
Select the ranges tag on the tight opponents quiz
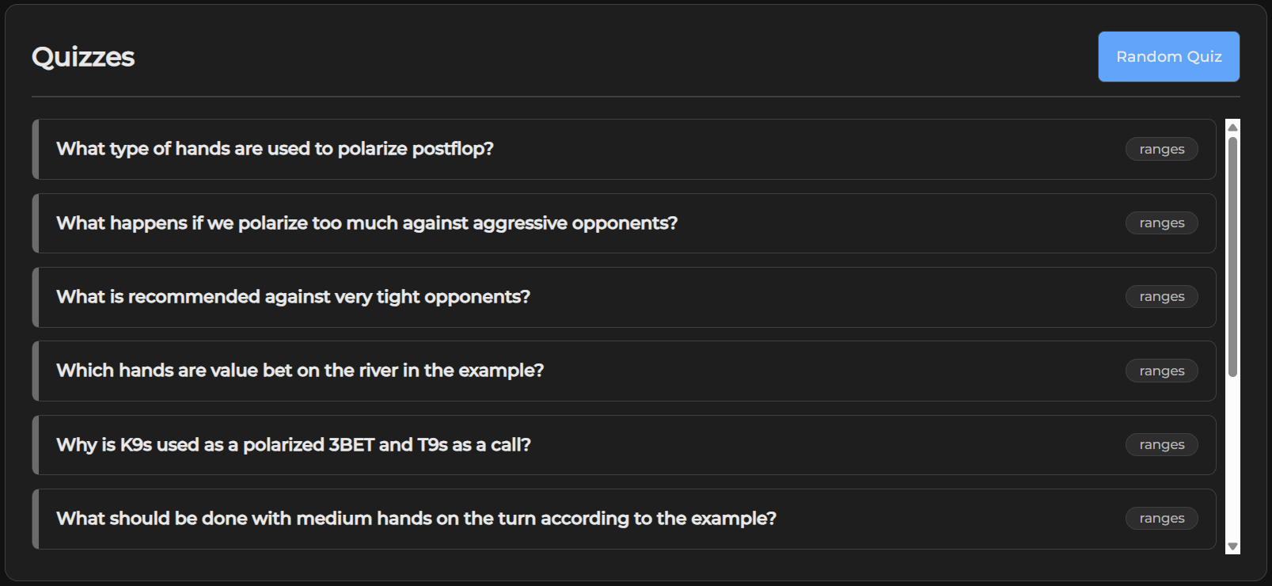pos(1161,296)
